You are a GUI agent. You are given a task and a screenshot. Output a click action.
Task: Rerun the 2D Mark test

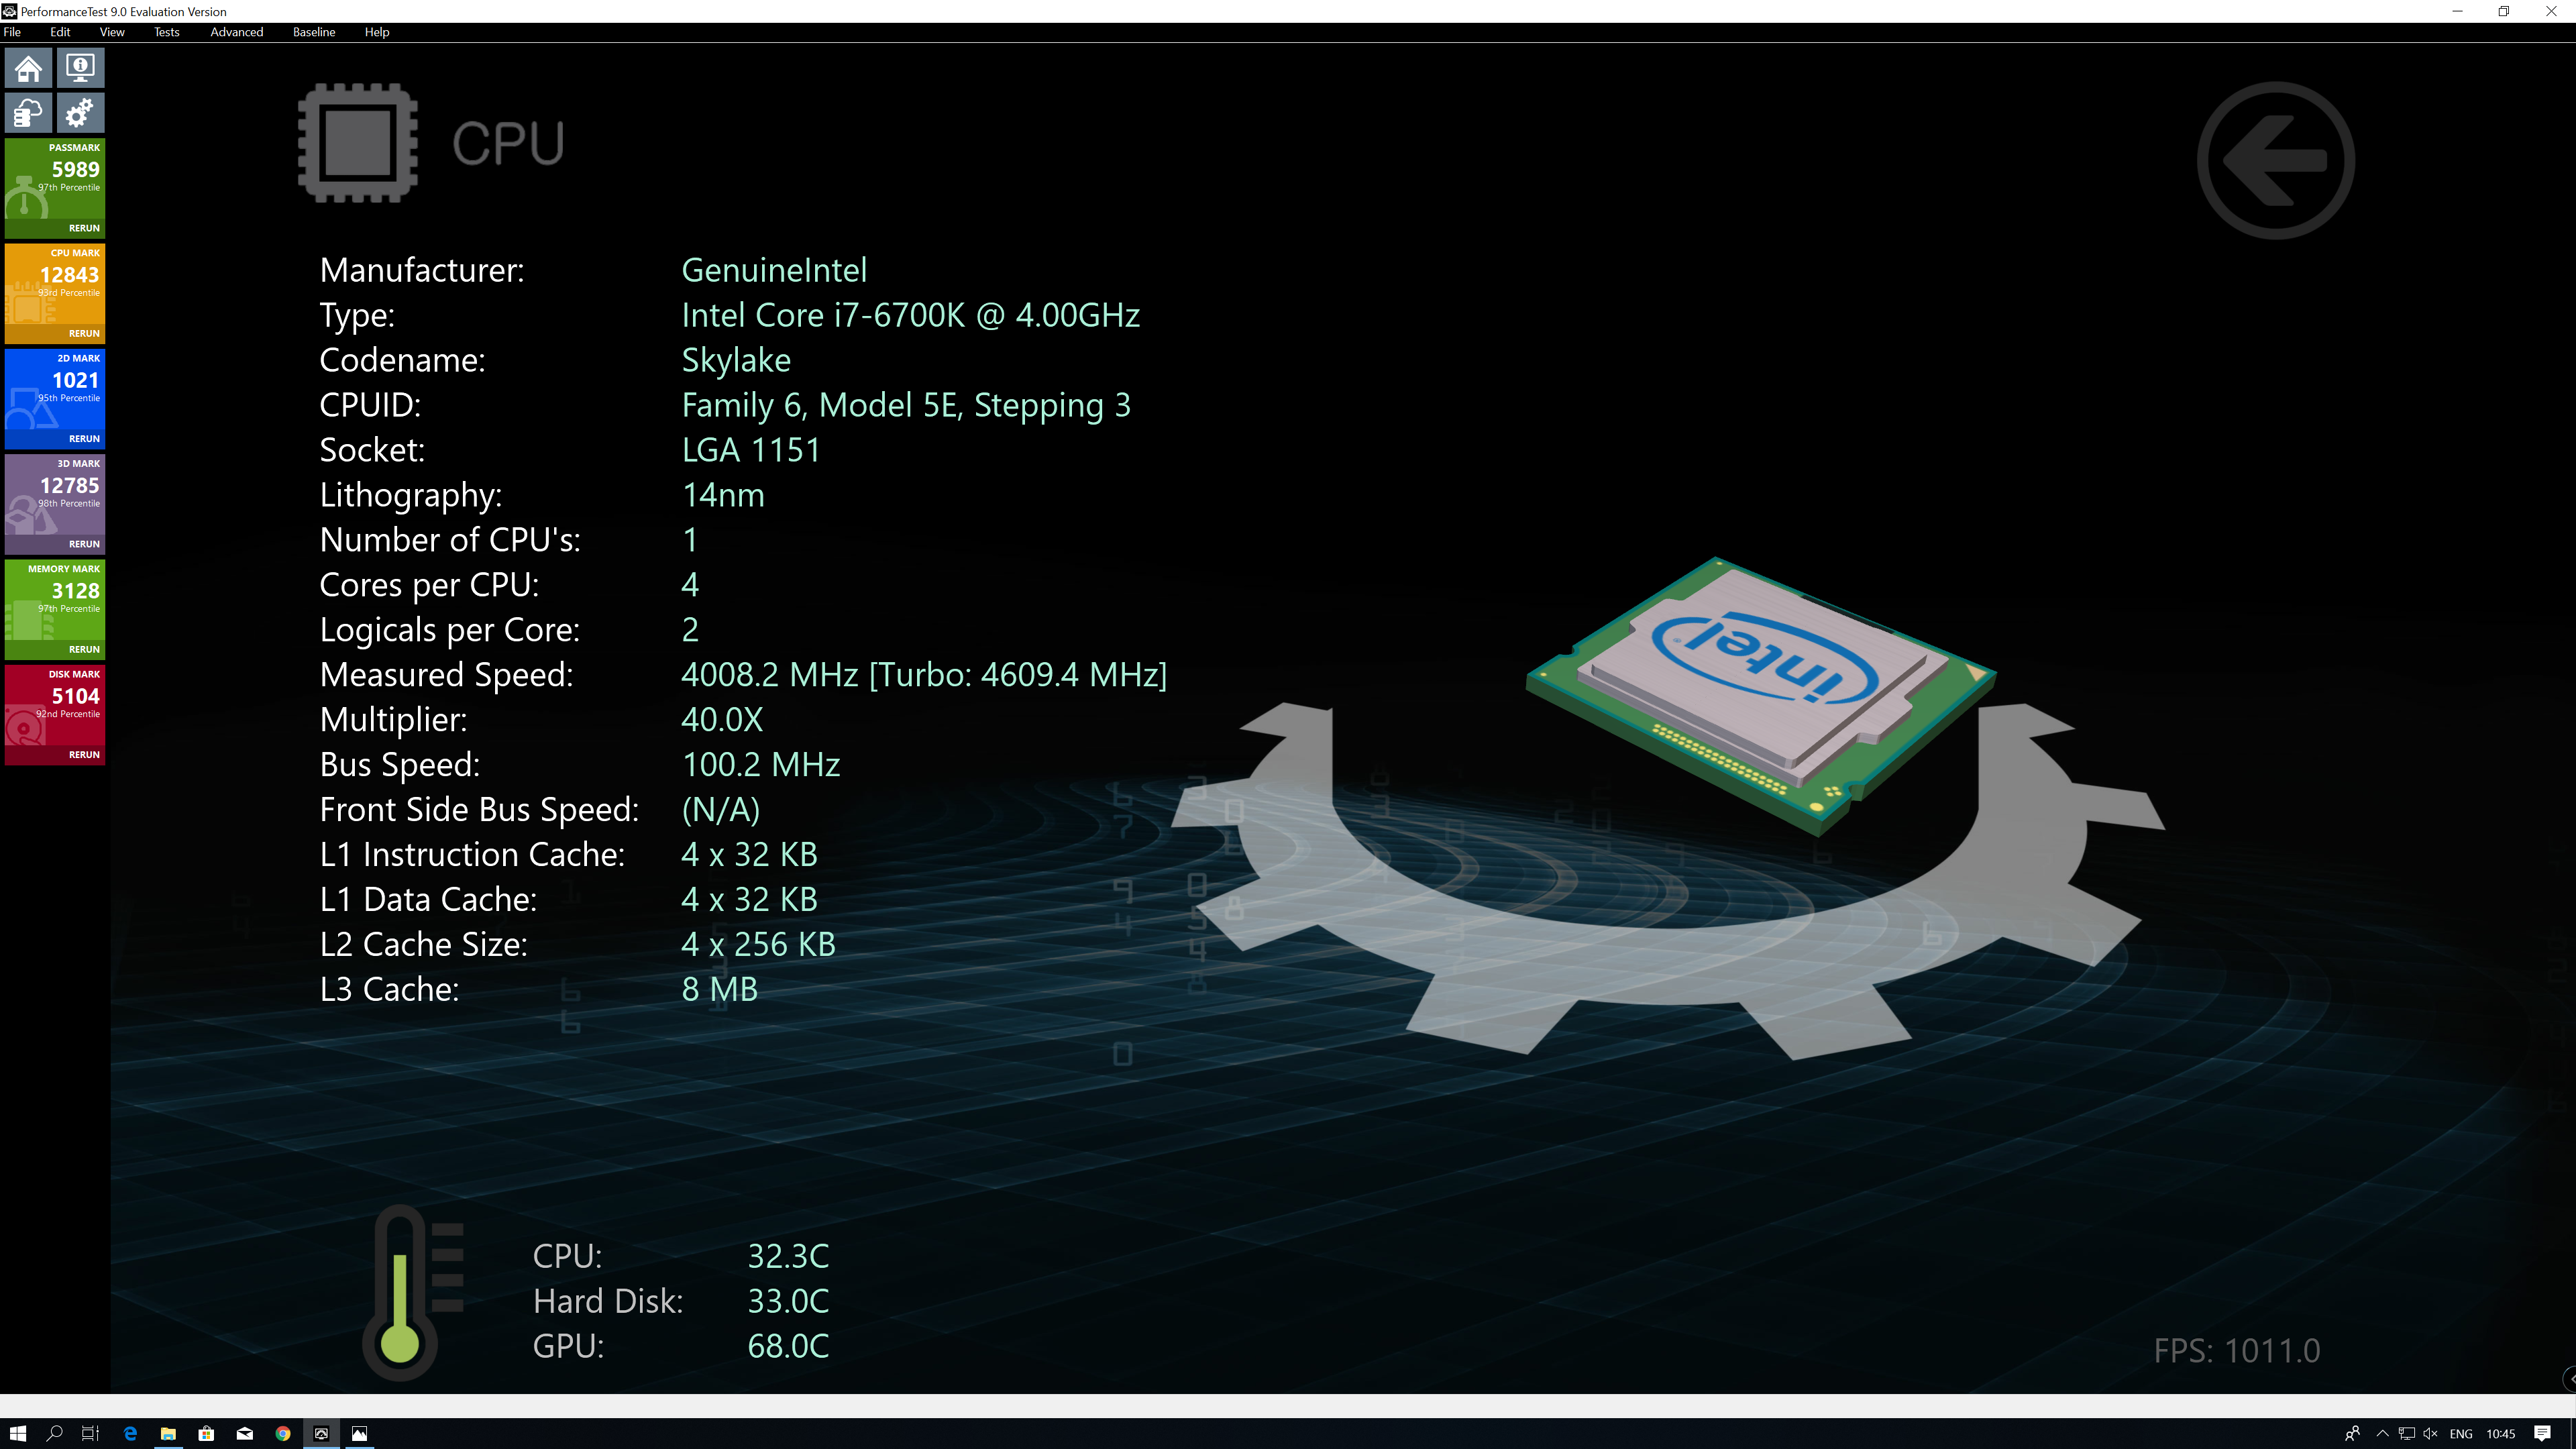[84, 438]
